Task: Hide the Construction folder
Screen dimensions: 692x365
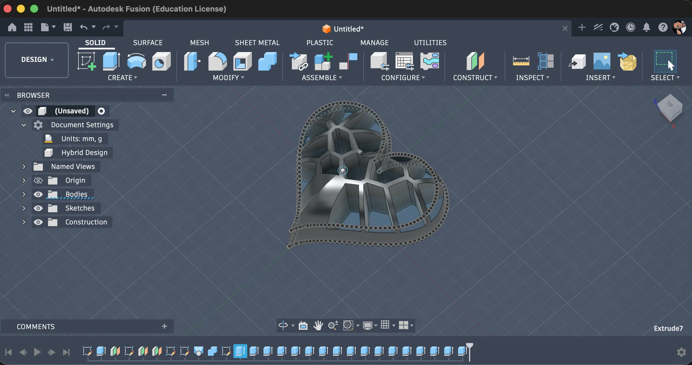Action: pyautogui.click(x=38, y=222)
